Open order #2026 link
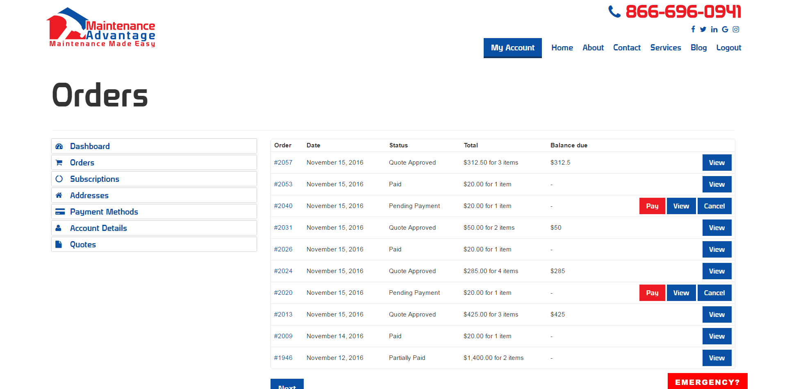787x389 pixels. point(283,249)
